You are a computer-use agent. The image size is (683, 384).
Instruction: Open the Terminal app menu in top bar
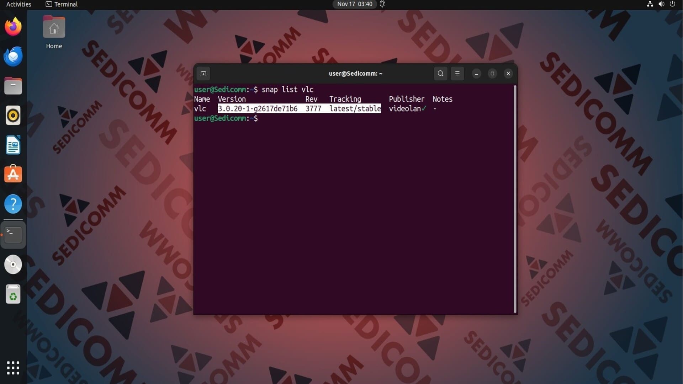point(62,4)
